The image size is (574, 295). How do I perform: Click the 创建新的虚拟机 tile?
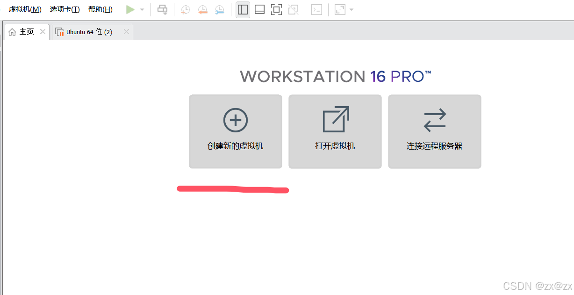236,131
